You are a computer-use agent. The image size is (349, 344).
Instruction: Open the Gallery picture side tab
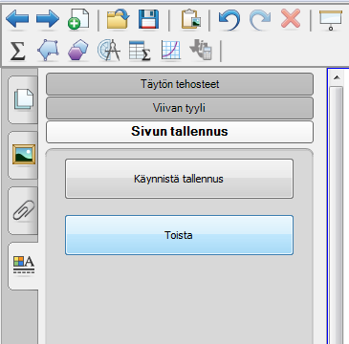click(x=23, y=155)
